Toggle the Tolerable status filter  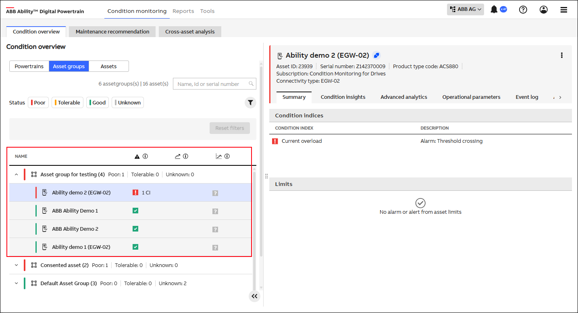pos(67,103)
